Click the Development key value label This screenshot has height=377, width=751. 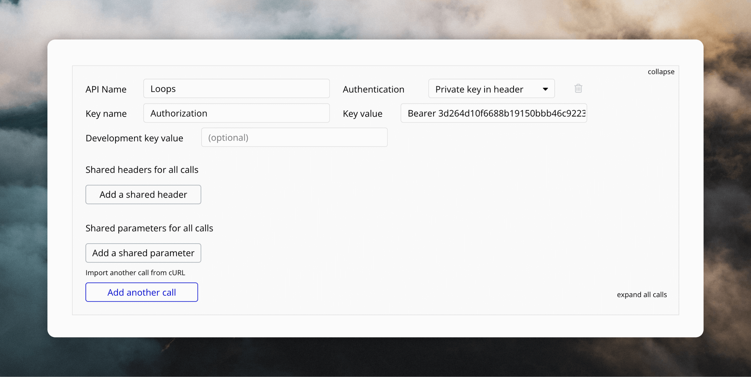coord(134,138)
